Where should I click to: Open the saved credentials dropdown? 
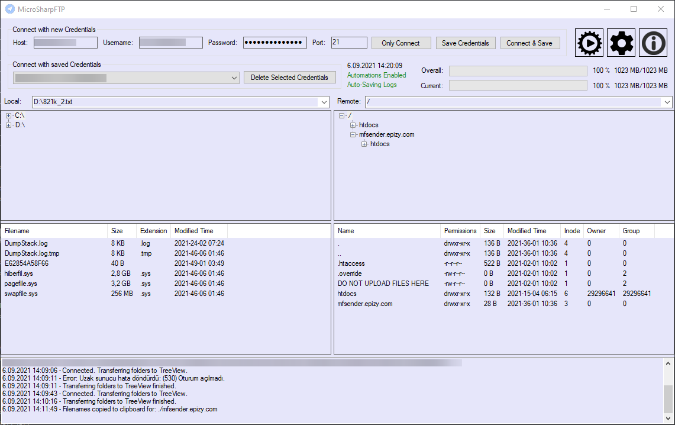pyautogui.click(x=234, y=78)
